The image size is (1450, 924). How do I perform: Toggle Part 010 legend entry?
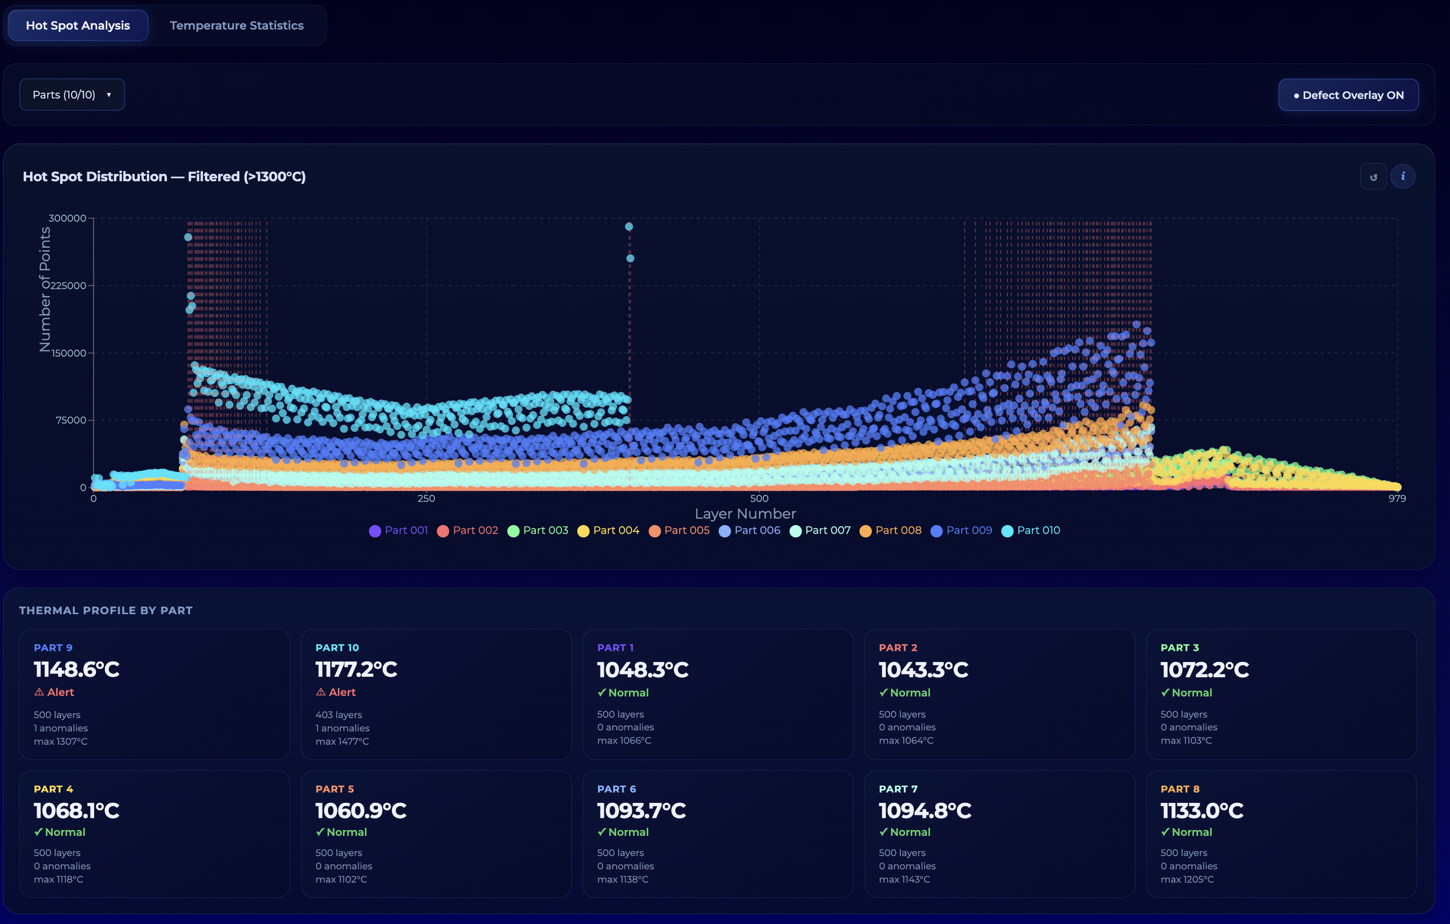1031,531
